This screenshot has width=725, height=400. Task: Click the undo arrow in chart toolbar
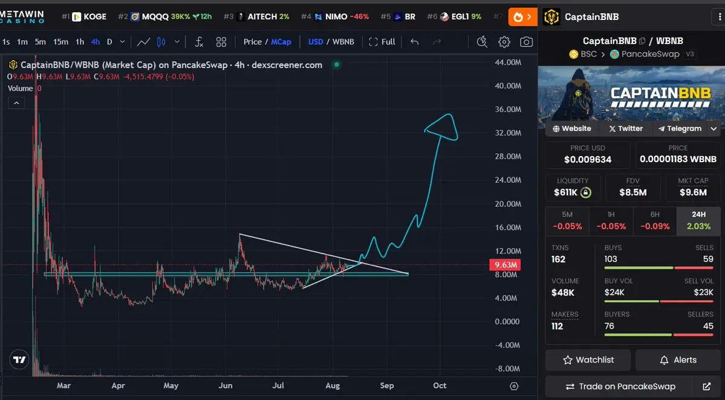(414, 42)
